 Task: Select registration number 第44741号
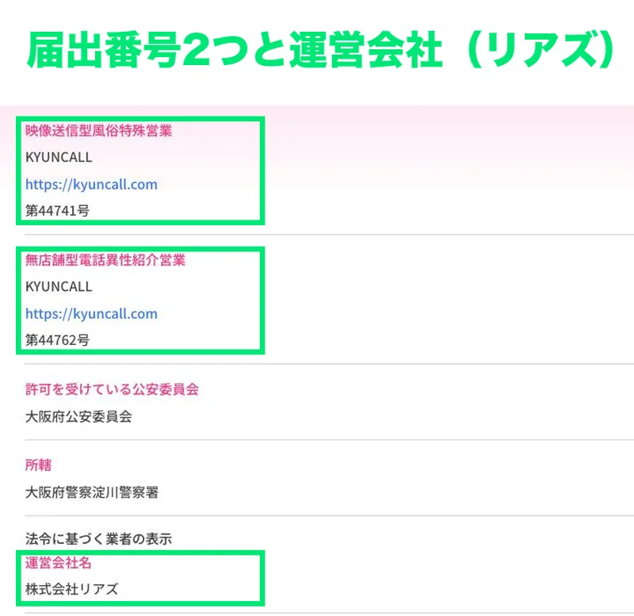pos(57,211)
